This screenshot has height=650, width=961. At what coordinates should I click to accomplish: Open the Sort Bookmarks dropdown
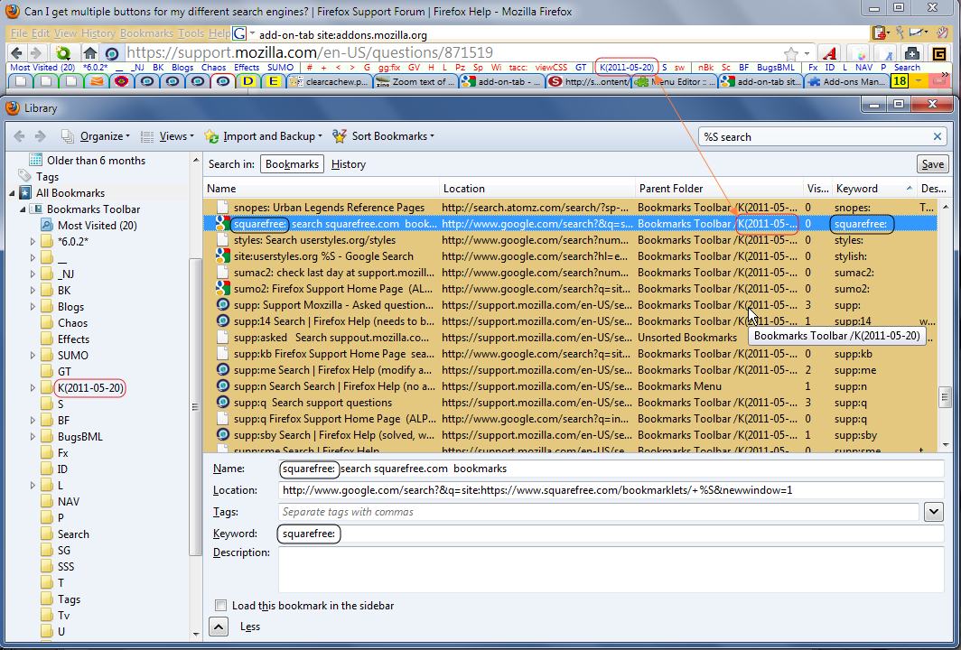[383, 136]
